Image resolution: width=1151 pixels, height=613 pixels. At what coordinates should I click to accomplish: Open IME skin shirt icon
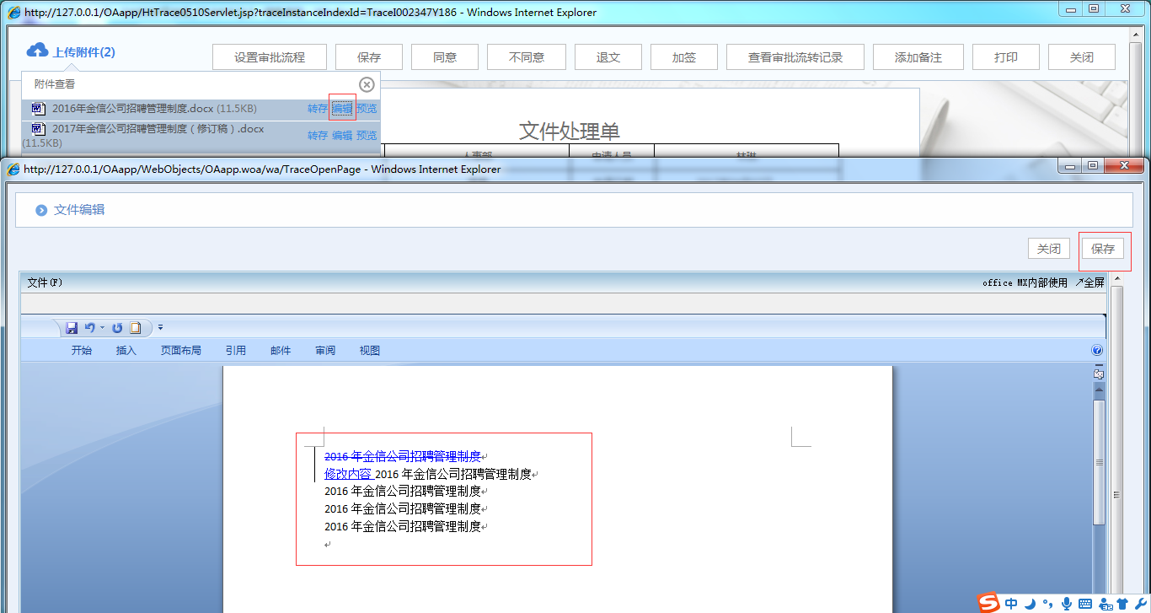[x=1122, y=603]
